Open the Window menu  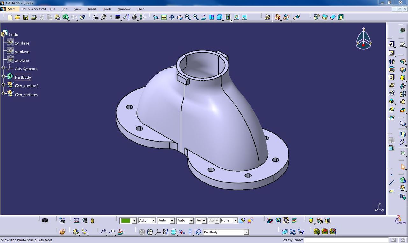pyautogui.click(x=124, y=9)
